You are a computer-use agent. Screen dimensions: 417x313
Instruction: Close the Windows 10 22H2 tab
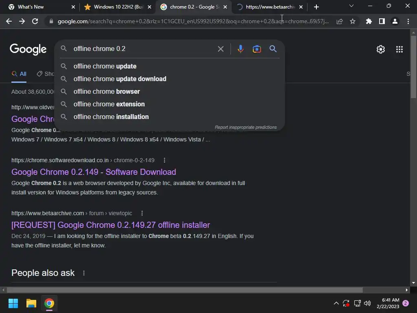click(x=149, y=7)
